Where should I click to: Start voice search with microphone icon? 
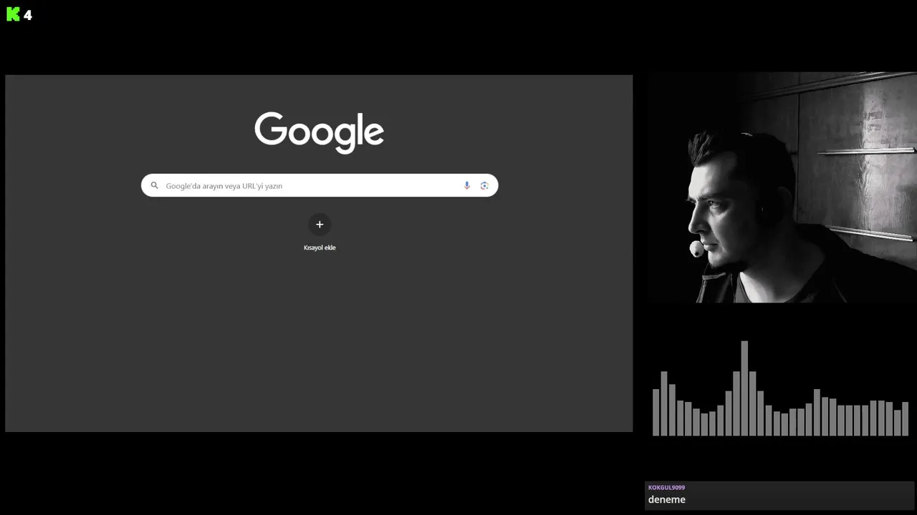tap(467, 185)
